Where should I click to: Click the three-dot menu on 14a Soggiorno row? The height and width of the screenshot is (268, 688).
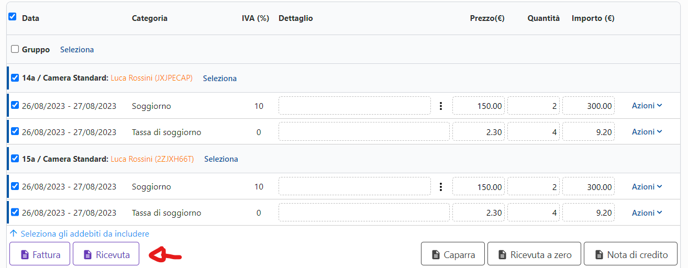(440, 106)
